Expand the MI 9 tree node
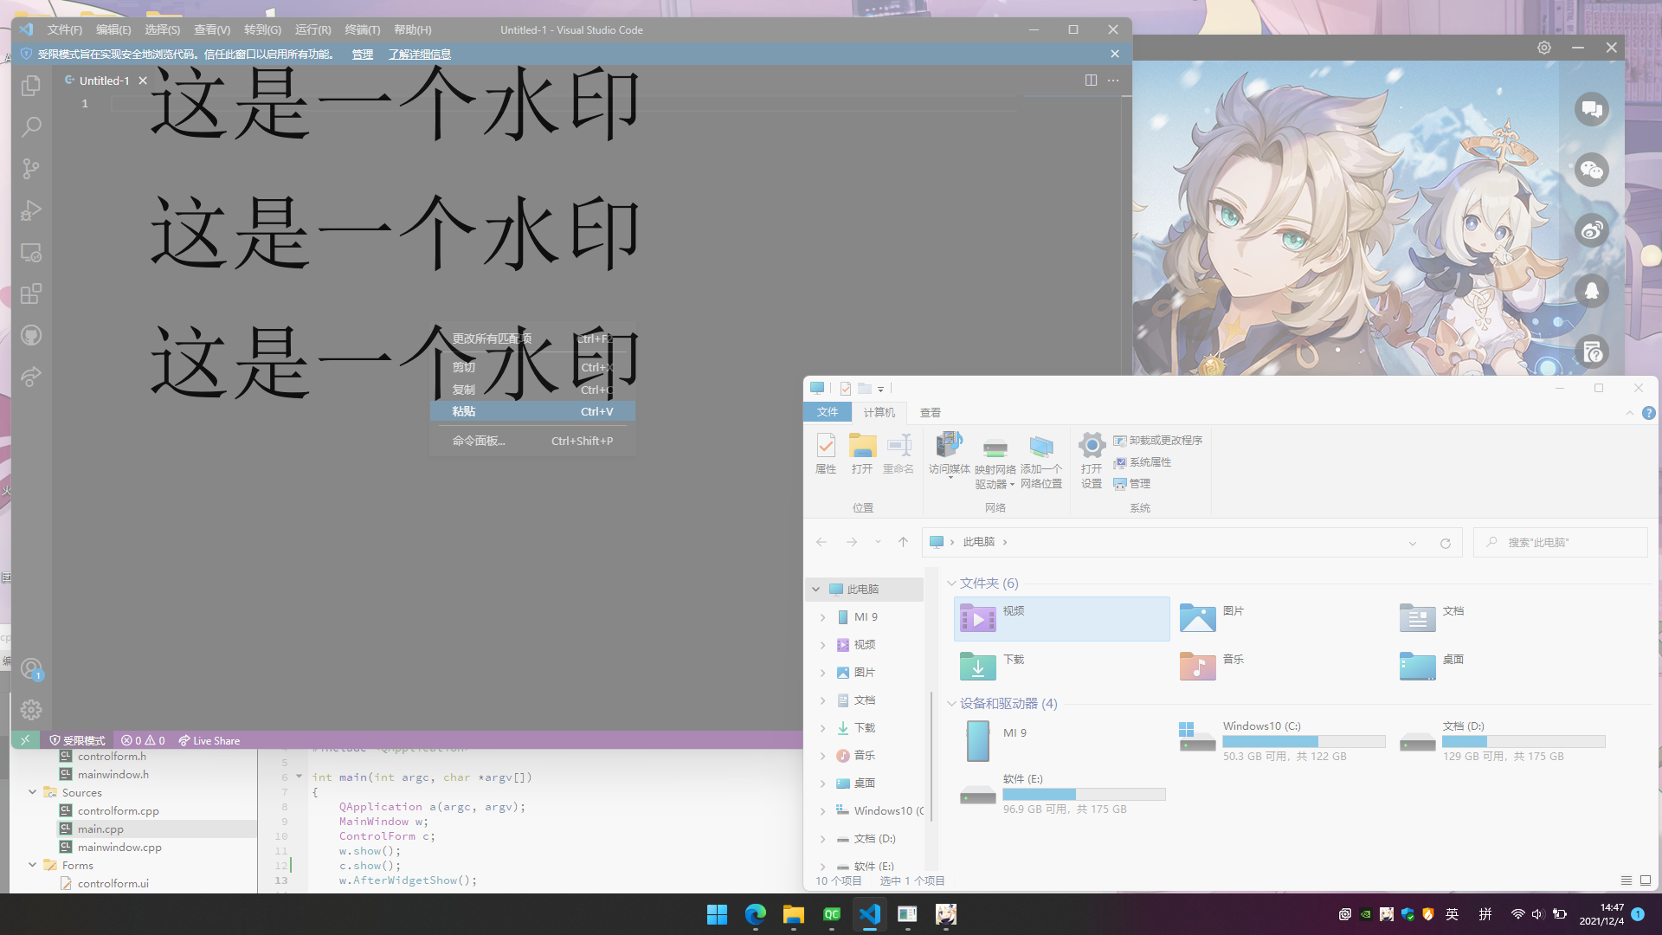Image resolution: width=1662 pixels, height=935 pixels. [822, 617]
